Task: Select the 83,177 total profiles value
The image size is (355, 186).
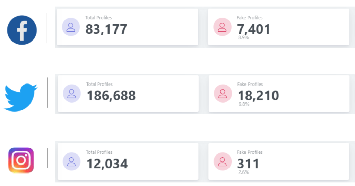Action: point(106,29)
